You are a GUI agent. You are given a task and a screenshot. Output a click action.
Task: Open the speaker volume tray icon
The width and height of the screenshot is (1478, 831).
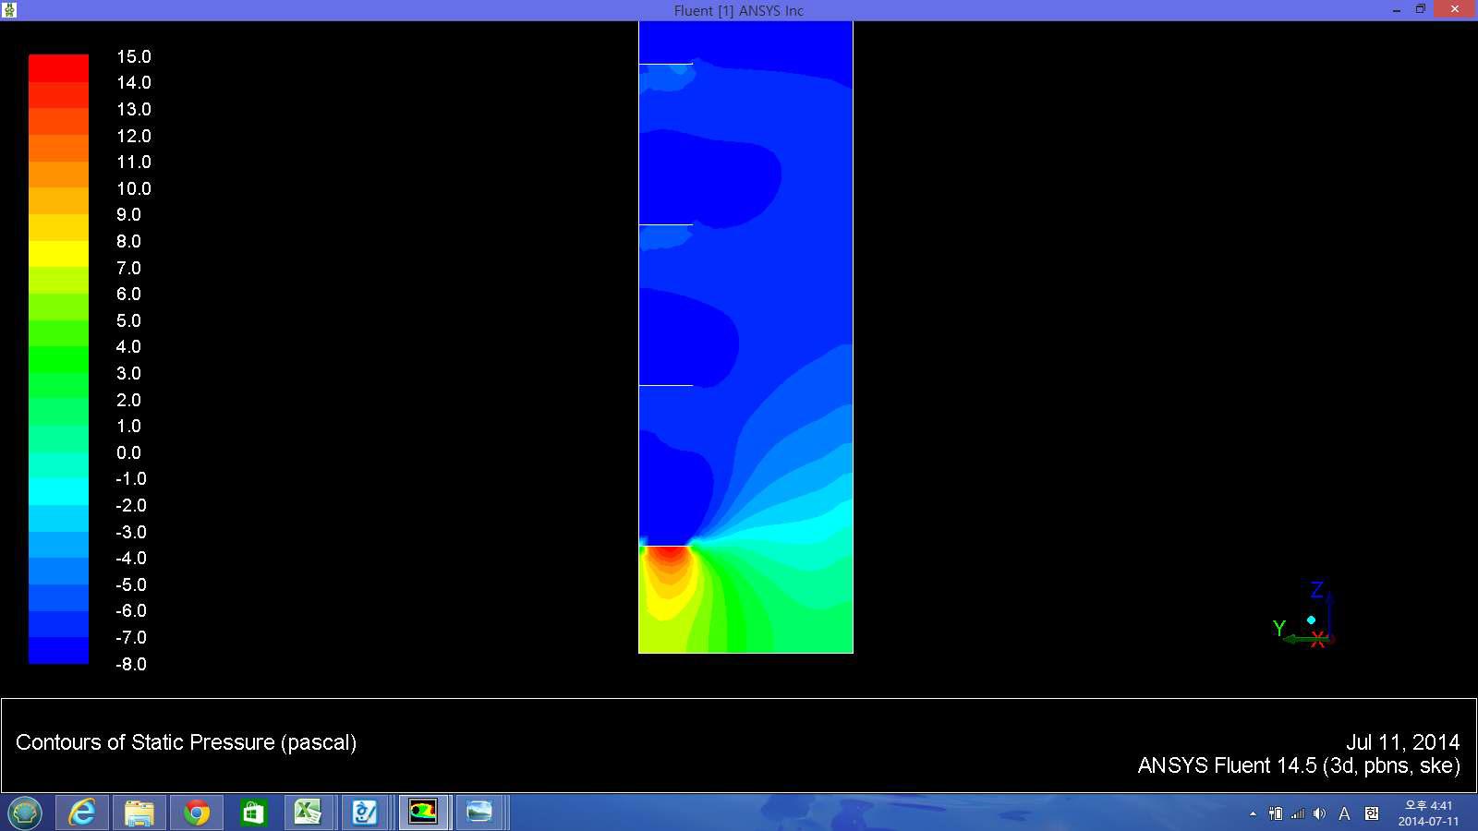pyautogui.click(x=1319, y=813)
